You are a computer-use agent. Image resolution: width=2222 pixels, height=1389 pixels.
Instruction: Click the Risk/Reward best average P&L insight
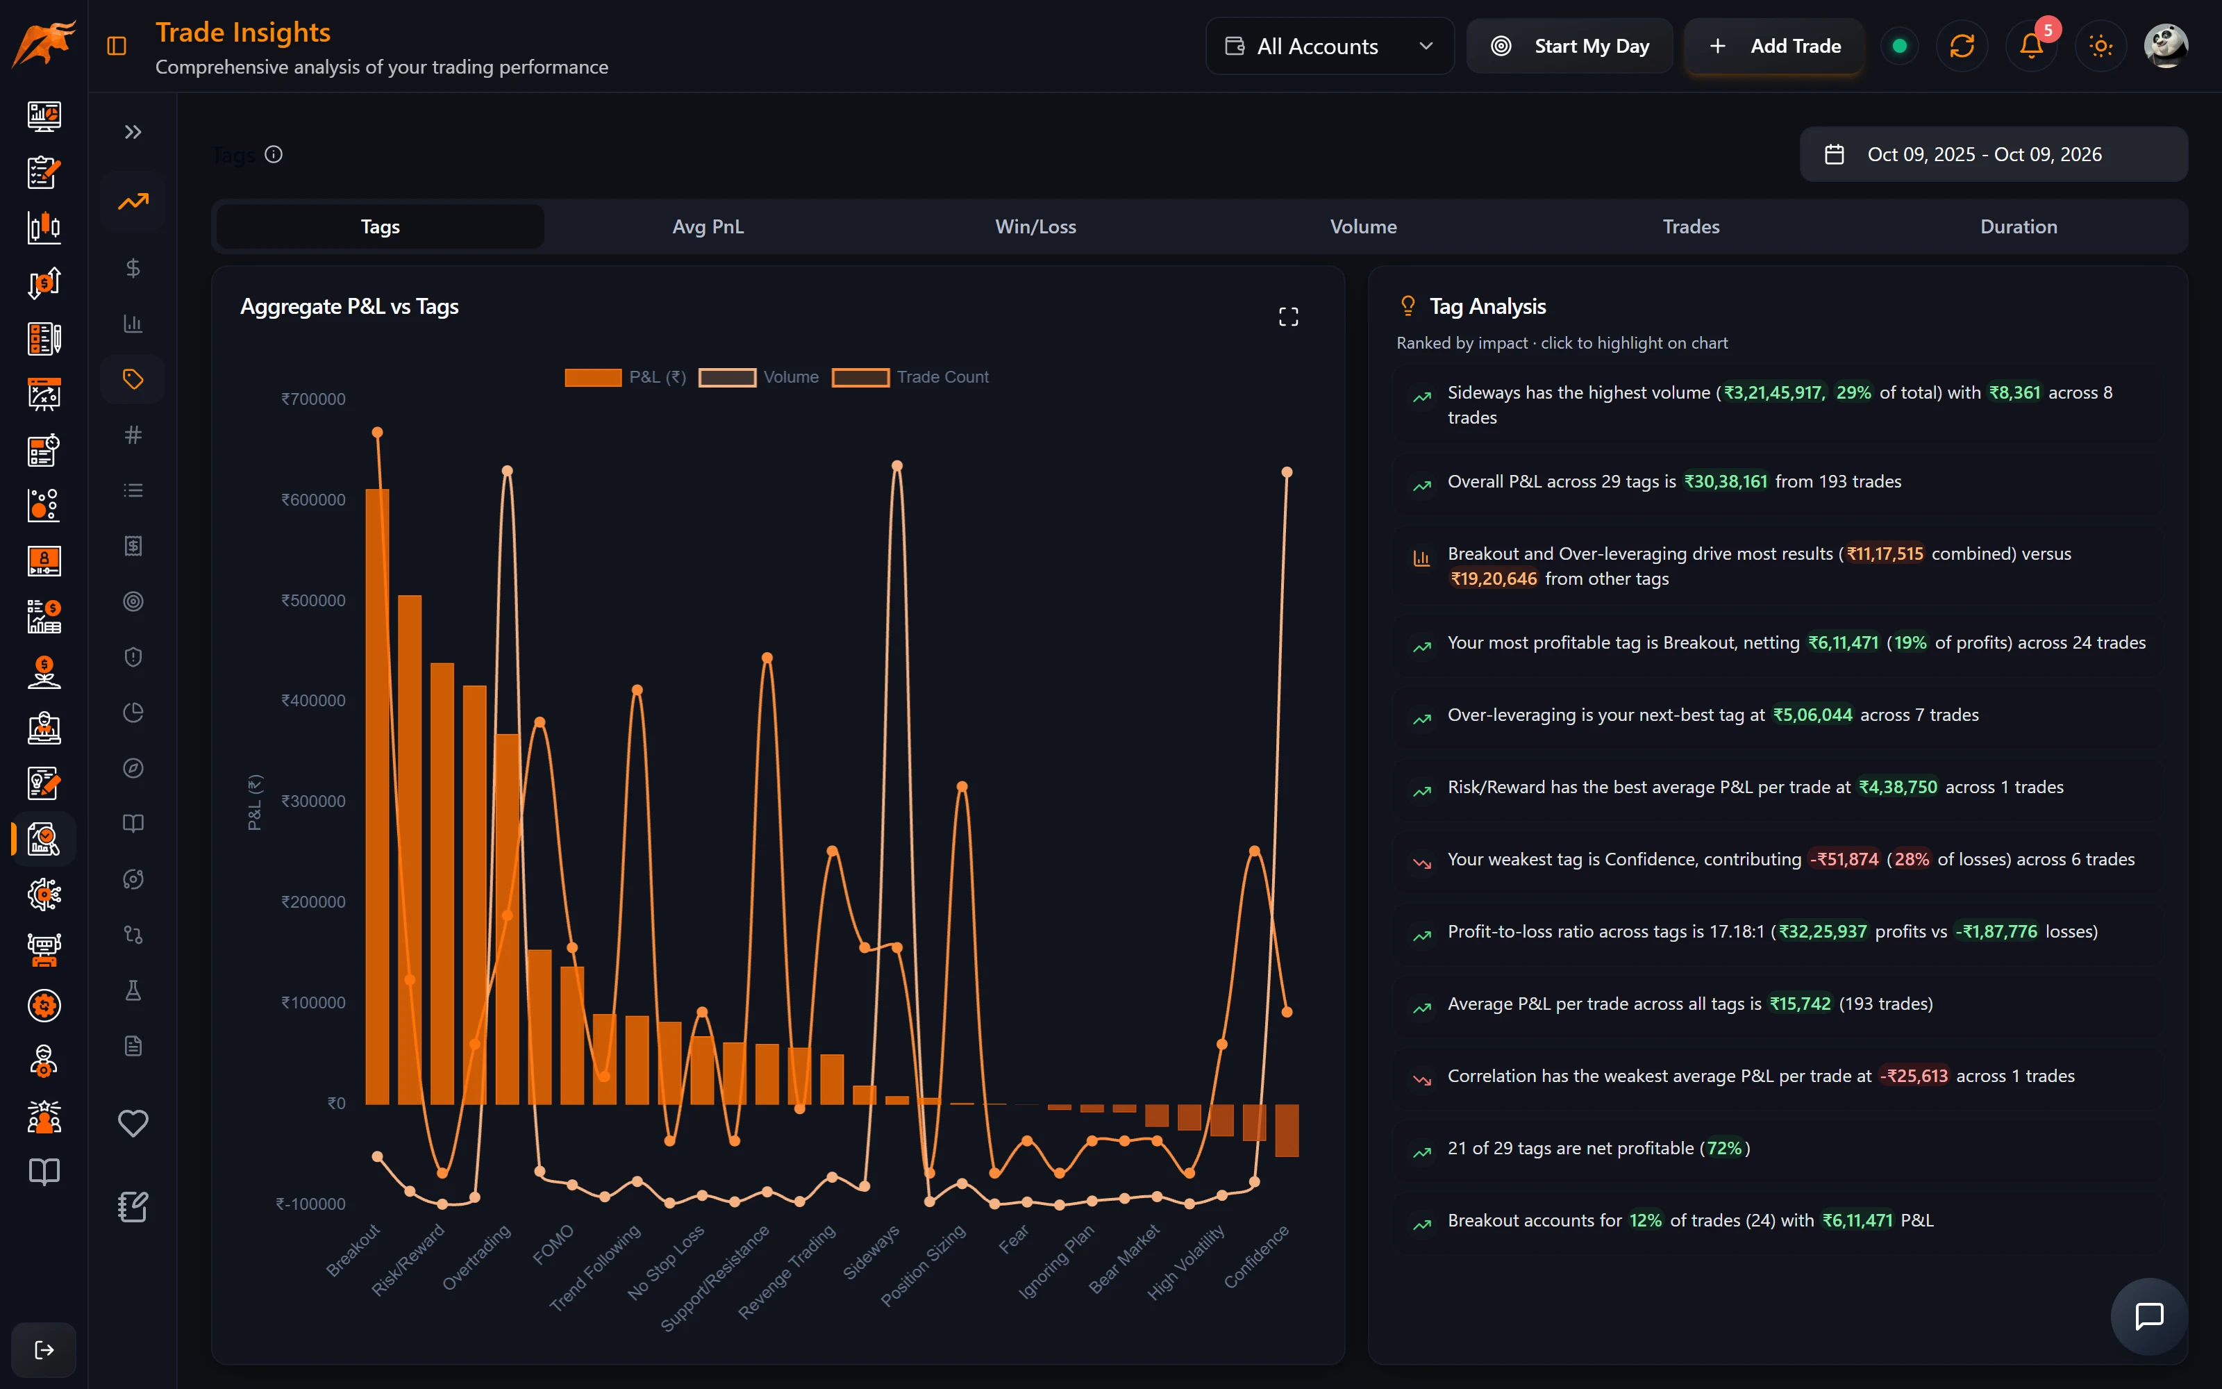pos(1778,788)
